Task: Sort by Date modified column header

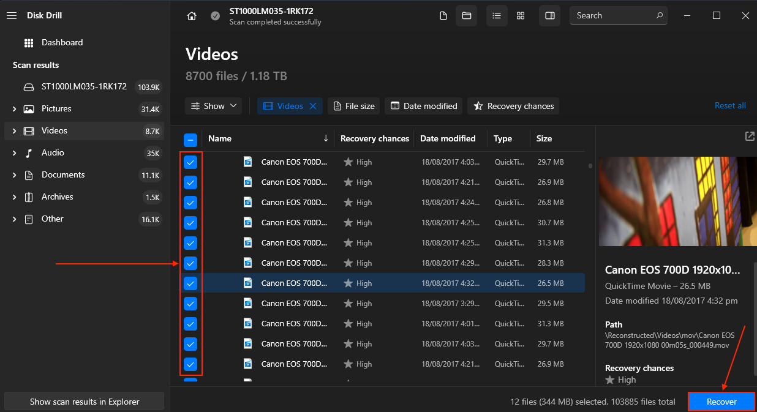Action: coord(448,138)
